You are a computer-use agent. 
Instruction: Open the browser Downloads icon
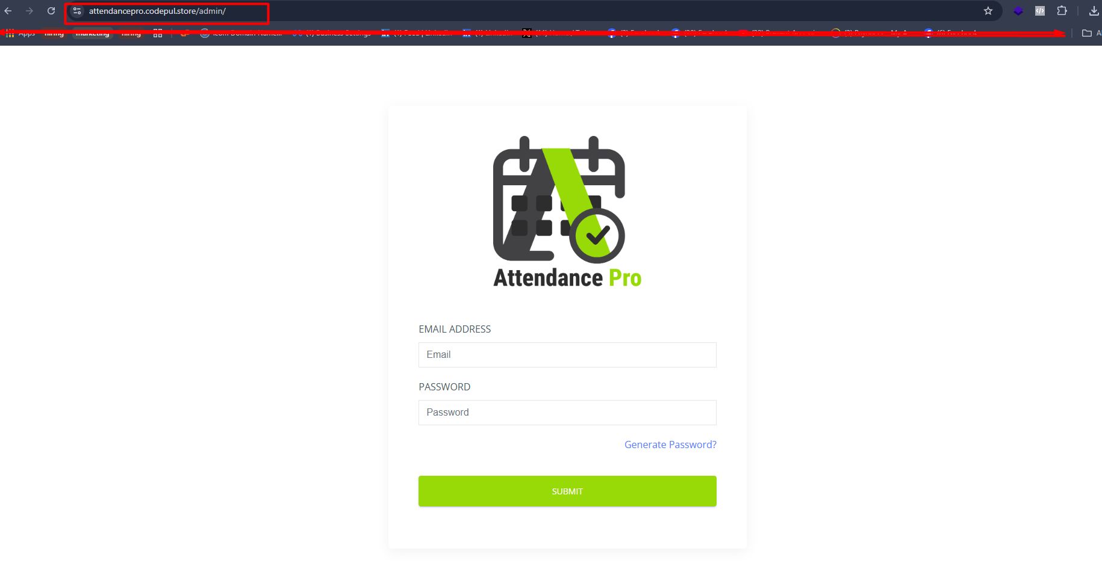click(1094, 11)
